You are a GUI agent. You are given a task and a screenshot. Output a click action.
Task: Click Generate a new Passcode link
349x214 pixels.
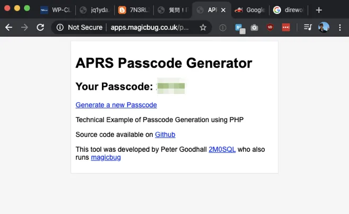point(116,105)
